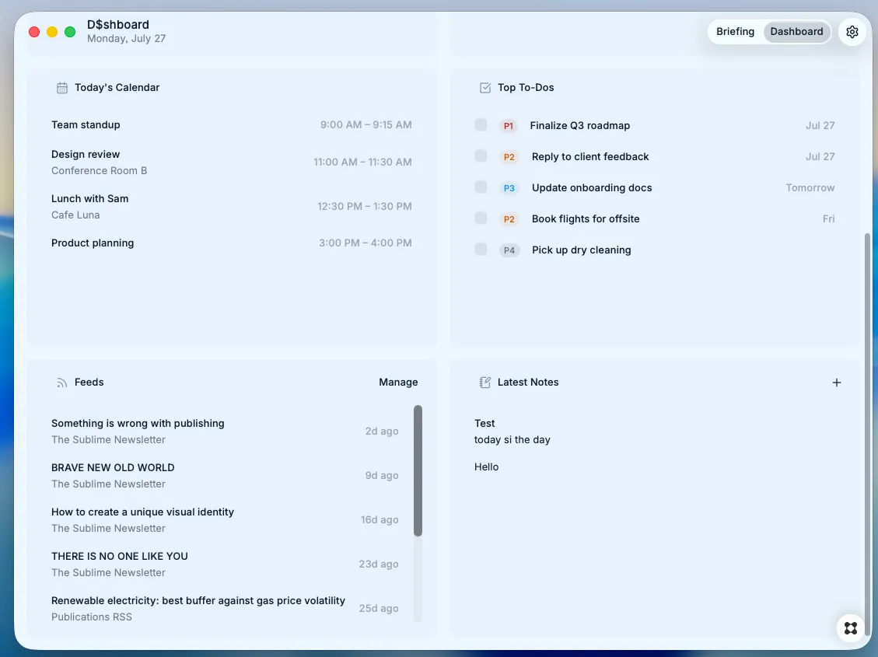Complete the Book flights for offsite task

click(481, 218)
